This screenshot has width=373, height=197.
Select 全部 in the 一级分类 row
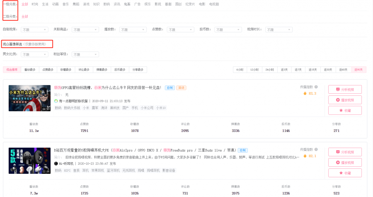25,4
